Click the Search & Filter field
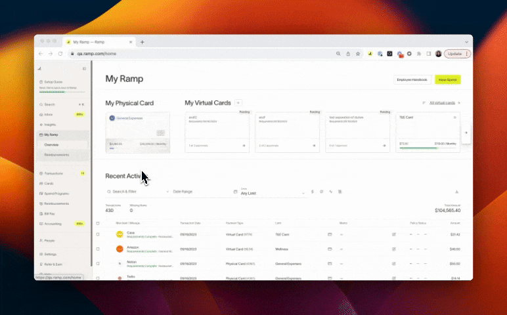The height and width of the screenshot is (315, 507). (x=137, y=192)
